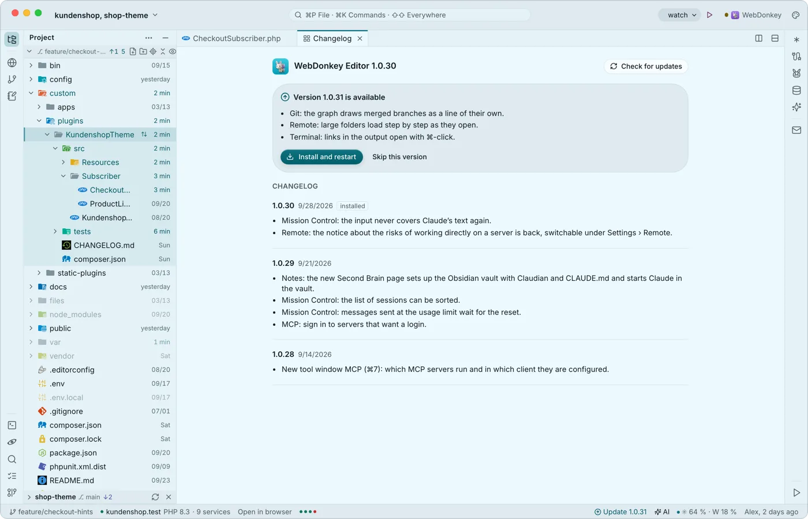Open the database icon in right sidebar

click(796, 90)
